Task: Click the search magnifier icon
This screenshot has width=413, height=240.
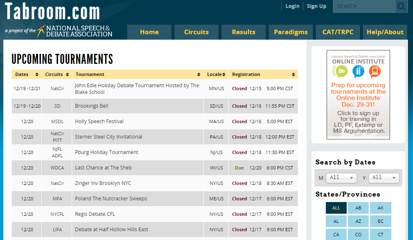Action: (x=401, y=7)
